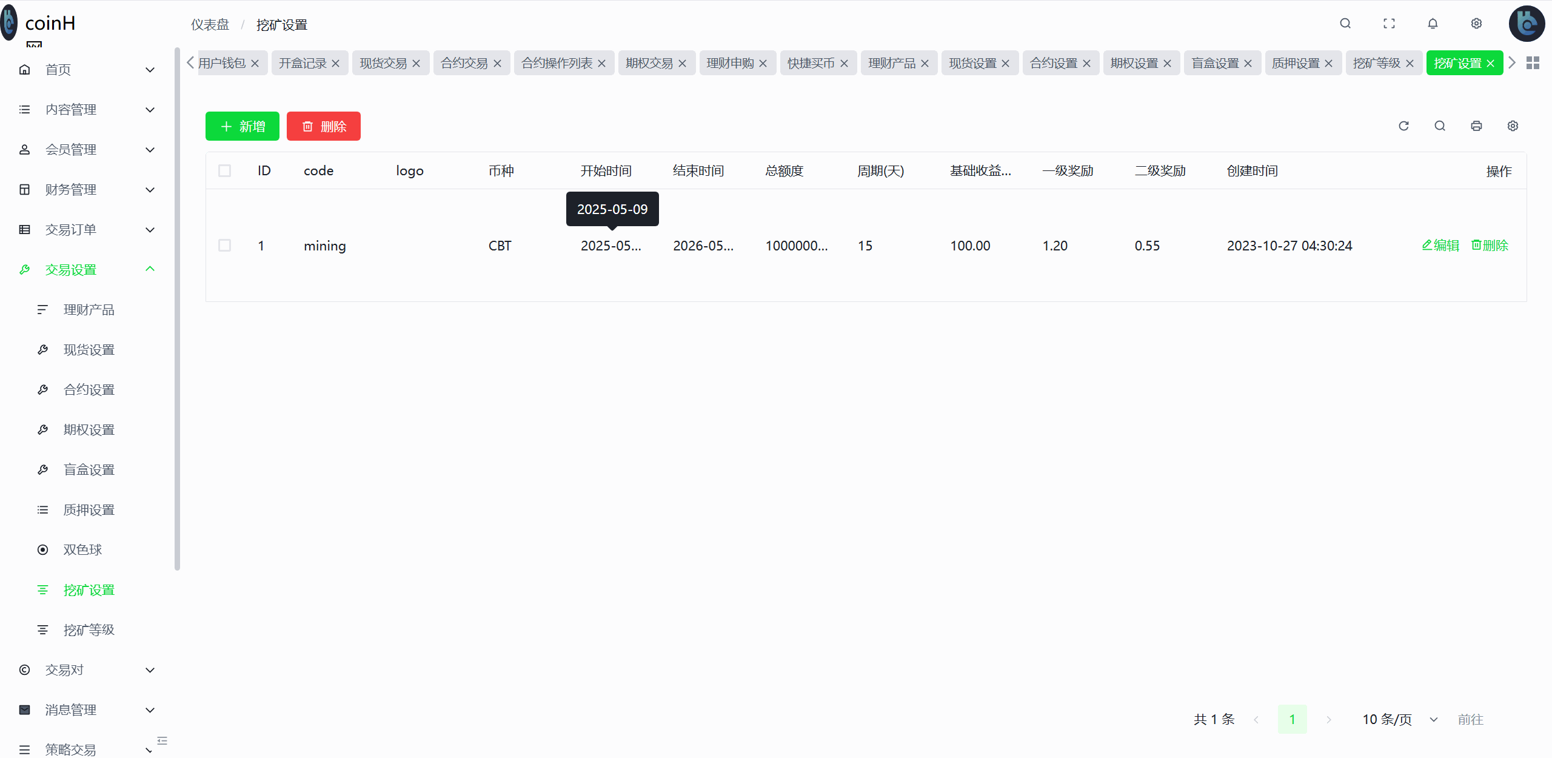
Task: Refresh the mining settings table
Action: click(1404, 126)
